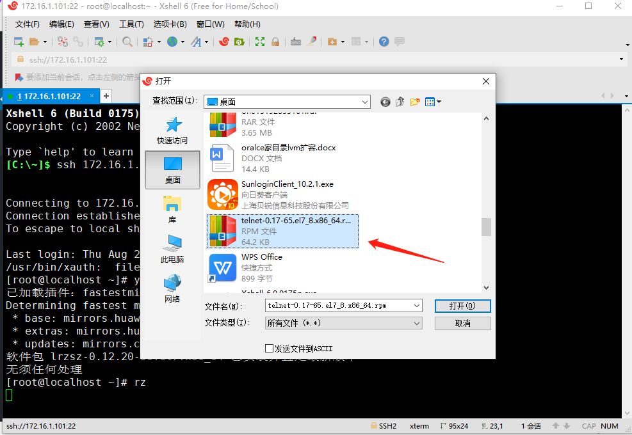Add a new tab with plus button
Screen dimensions: 632x435
point(106,96)
